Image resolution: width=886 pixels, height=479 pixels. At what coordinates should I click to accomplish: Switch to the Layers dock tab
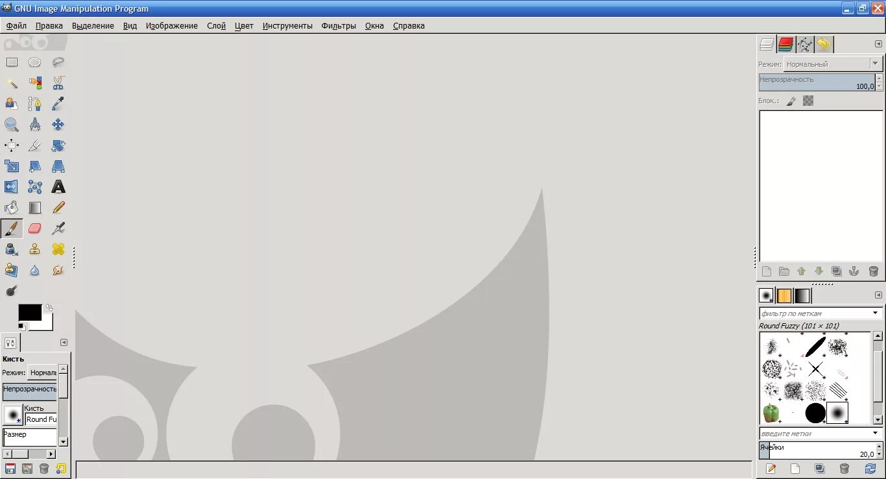coord(767,44)
